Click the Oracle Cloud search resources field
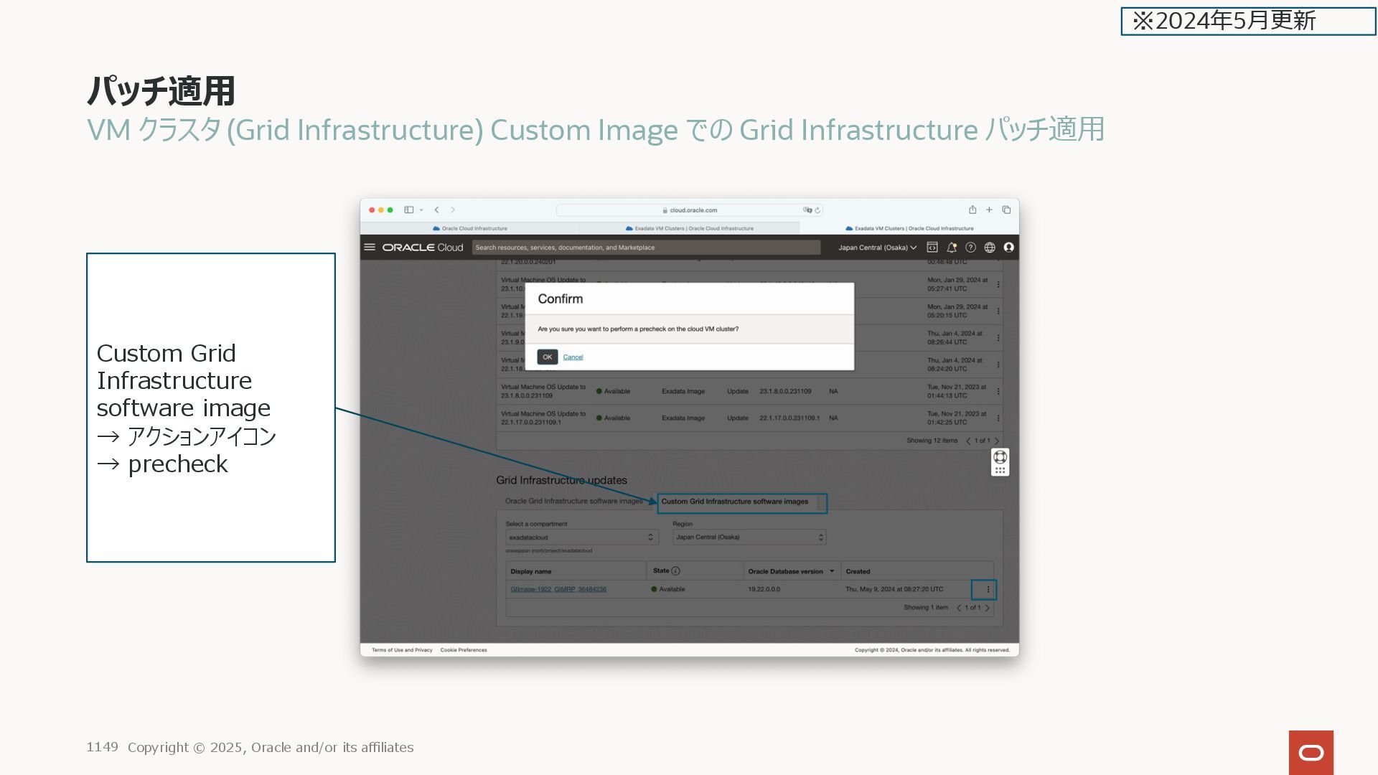 click(x=646, y=248)
